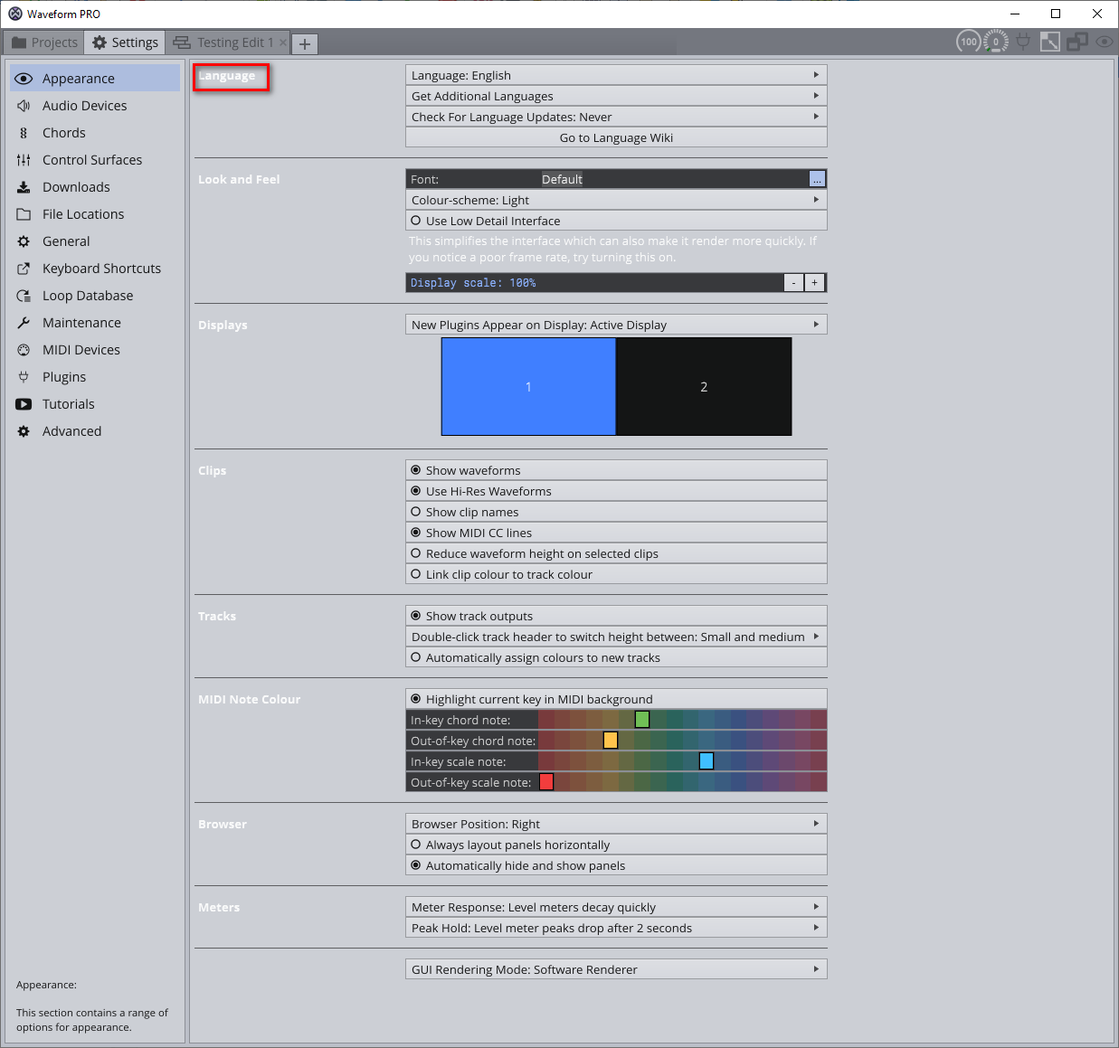
Task: Toggle Use Low Detail Interface
Action: [x=616, y=221]
